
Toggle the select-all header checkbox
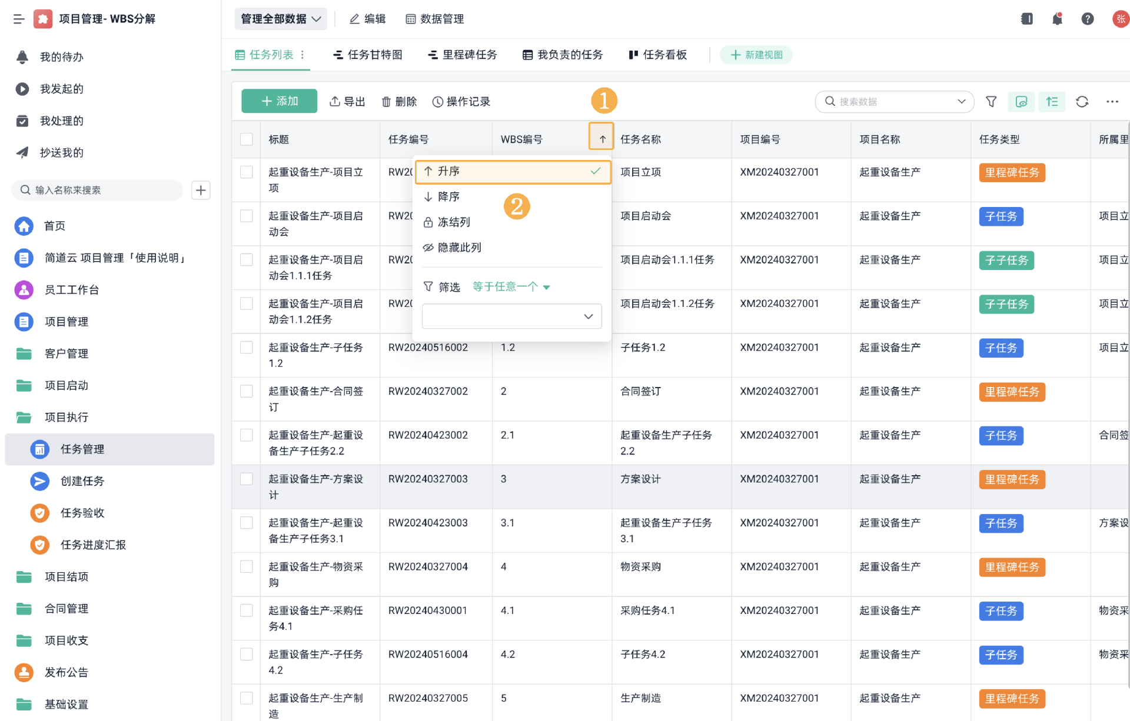247,139
